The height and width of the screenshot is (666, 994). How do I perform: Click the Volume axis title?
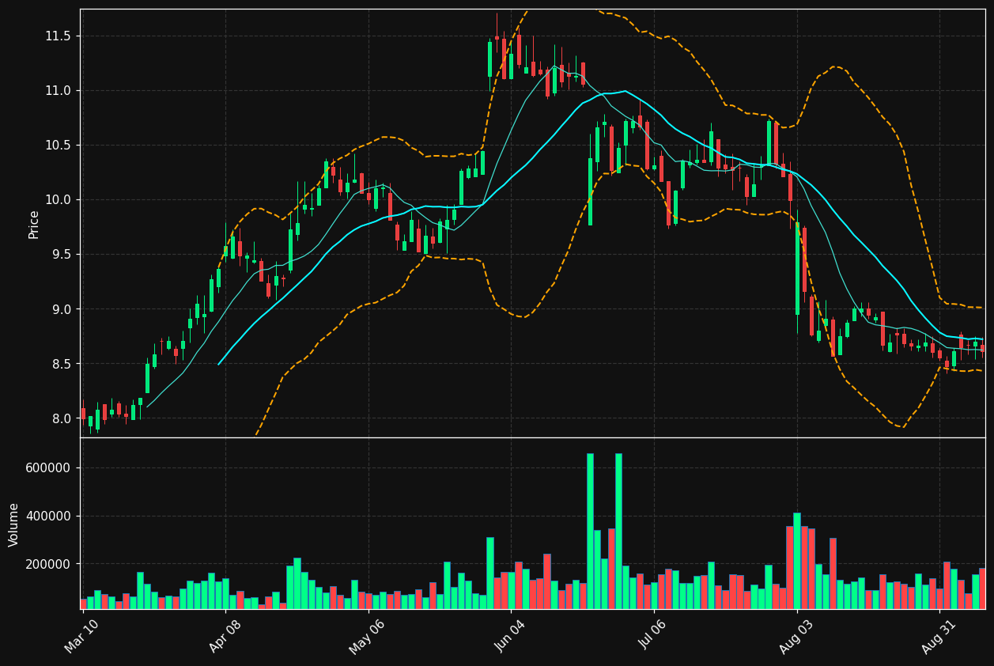coord(14,524)
